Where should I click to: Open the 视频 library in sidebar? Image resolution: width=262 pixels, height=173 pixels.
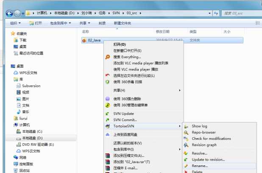click(25, 92)
